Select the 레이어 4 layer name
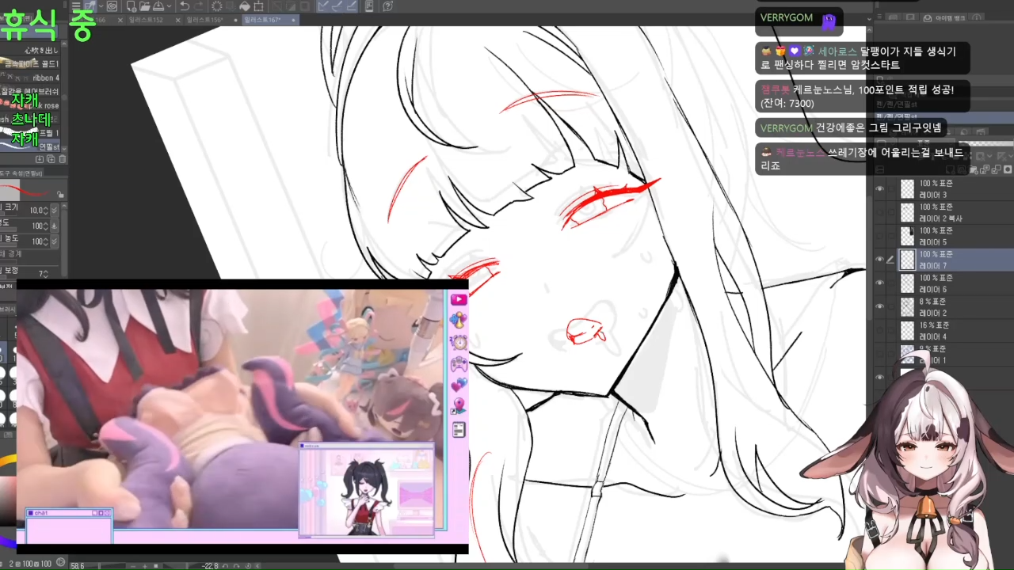The height and width of the screenshot is (570, 1014). [933, 337]
